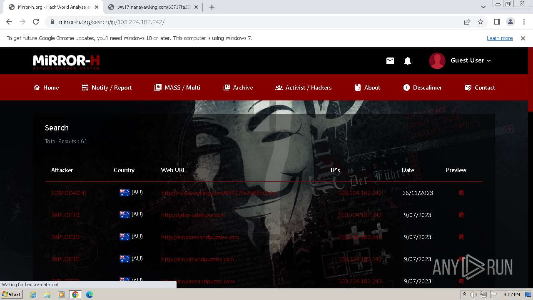Open the emporesandpuzzles.com URL link
This screenshot has height=300, width=533.
click(x=200, y=237)
